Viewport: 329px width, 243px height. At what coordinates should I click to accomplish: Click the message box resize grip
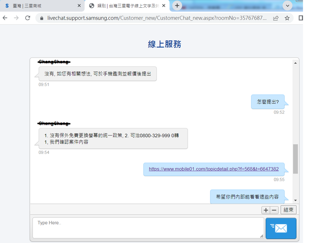click(262, 236)
